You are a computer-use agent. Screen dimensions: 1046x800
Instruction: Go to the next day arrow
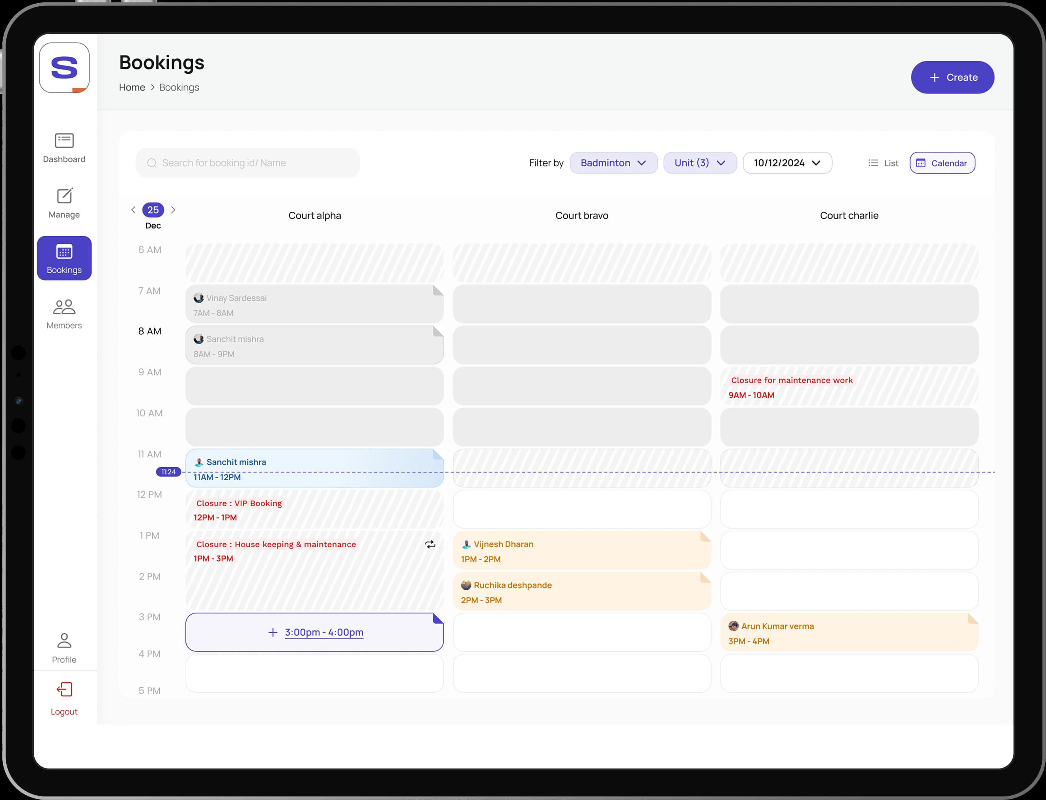point(174,210)
